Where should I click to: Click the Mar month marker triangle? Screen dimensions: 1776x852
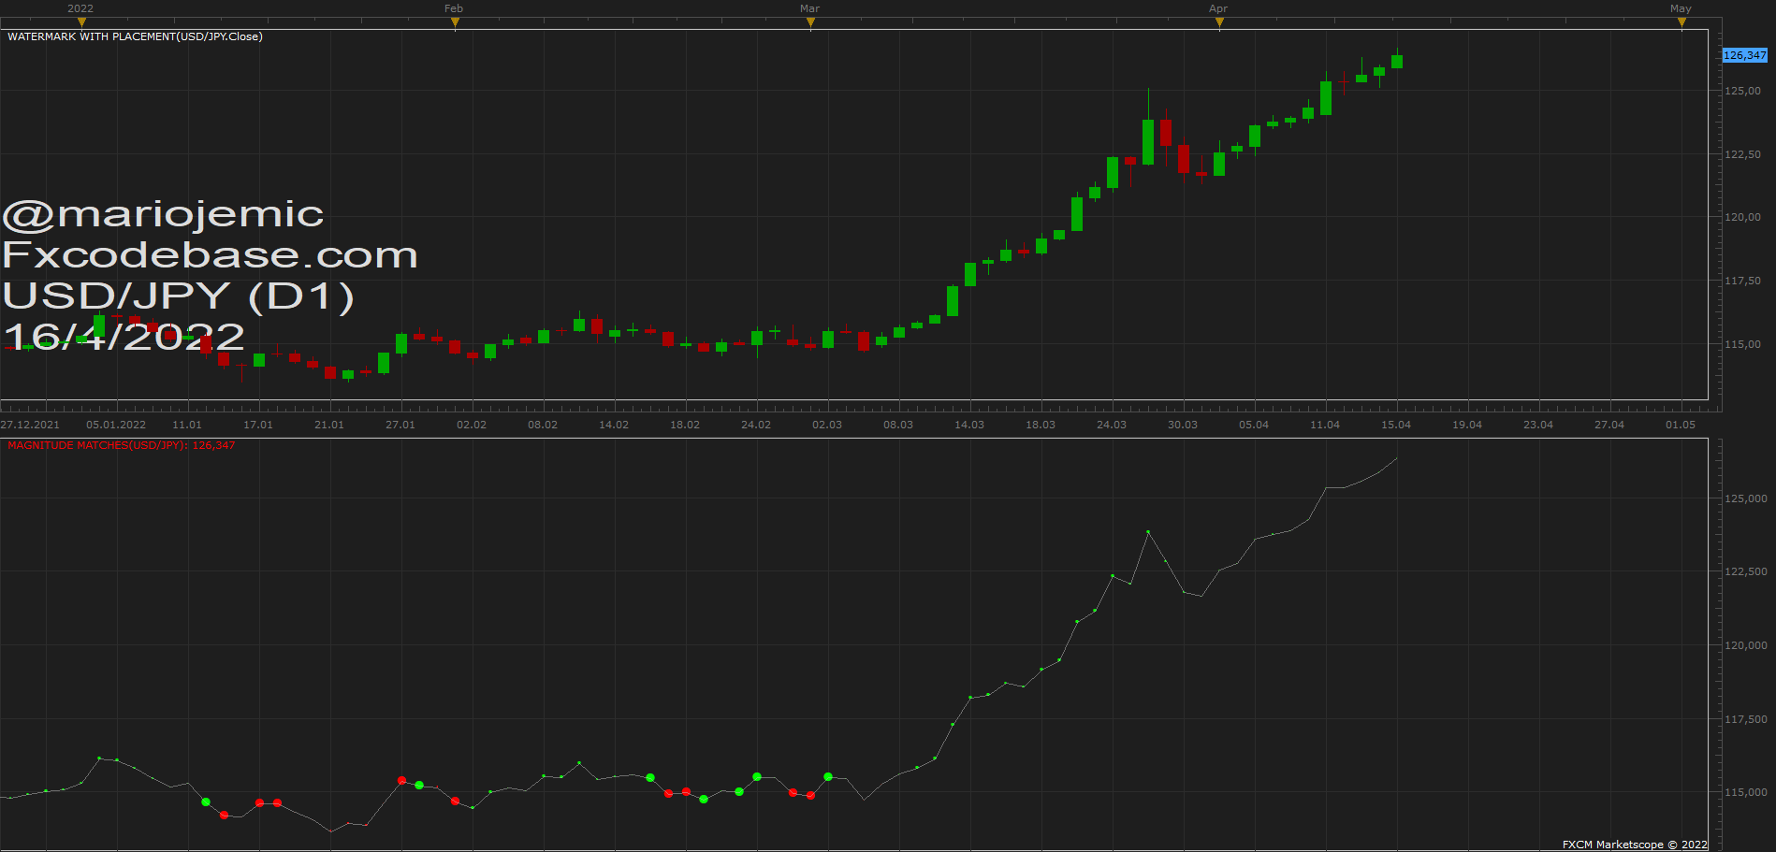[810, 22]
